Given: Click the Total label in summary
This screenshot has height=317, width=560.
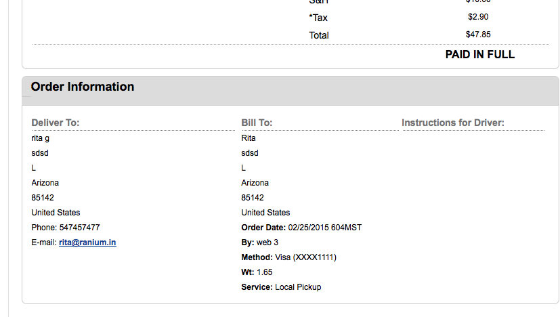Looking at the screenshot, I should (x=319, y=35).
